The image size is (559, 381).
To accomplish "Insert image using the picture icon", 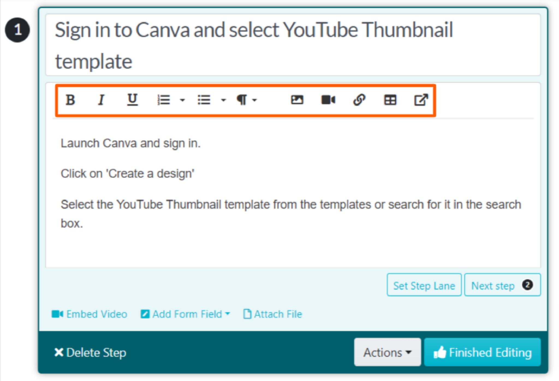I will [297, 100].
